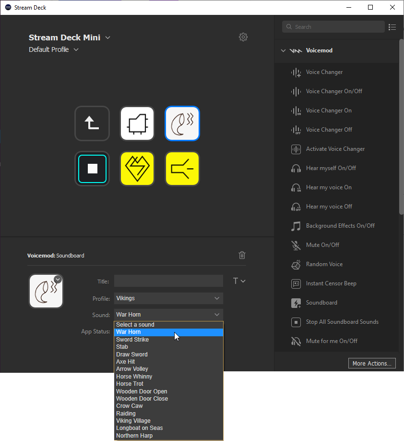Select the white folder-shaped deck key

point(137,123)
